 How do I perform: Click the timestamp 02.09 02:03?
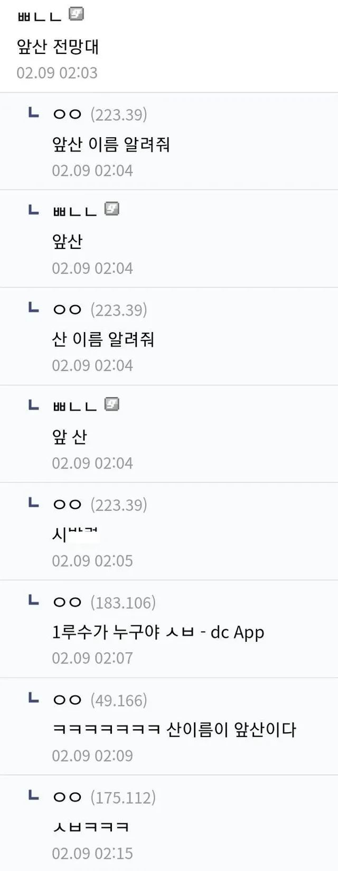coord(57,73)
